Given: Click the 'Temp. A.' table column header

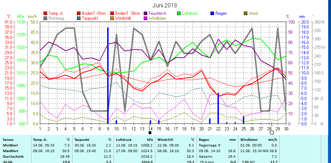Looking at the screenshot, I should (40, 140).
